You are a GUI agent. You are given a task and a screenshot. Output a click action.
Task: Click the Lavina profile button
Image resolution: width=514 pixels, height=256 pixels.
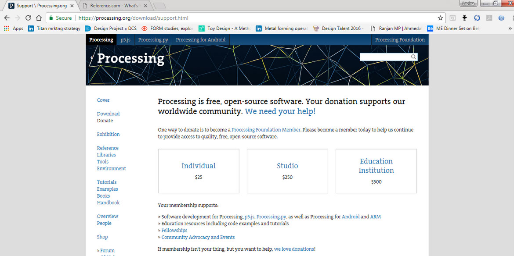tap(469, 3)
